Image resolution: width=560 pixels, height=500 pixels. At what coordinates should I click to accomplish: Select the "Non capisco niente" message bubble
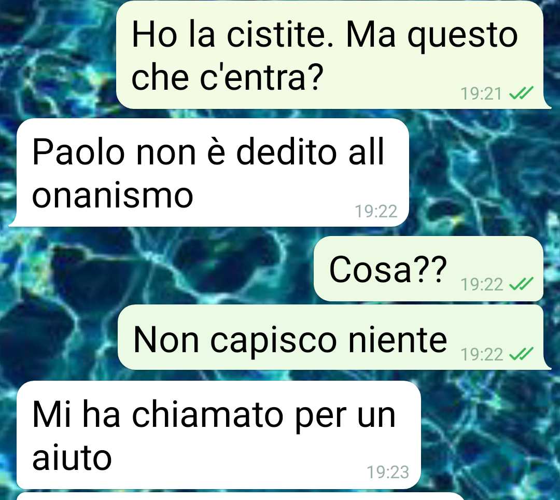(333, 338)
